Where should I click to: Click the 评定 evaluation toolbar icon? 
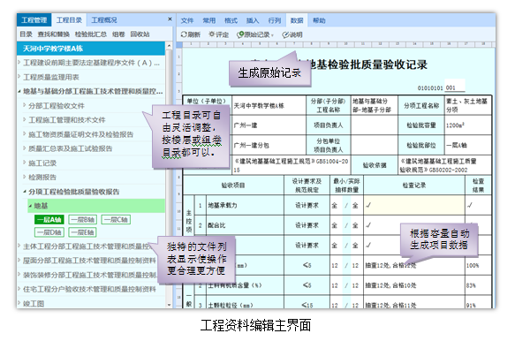218,34
